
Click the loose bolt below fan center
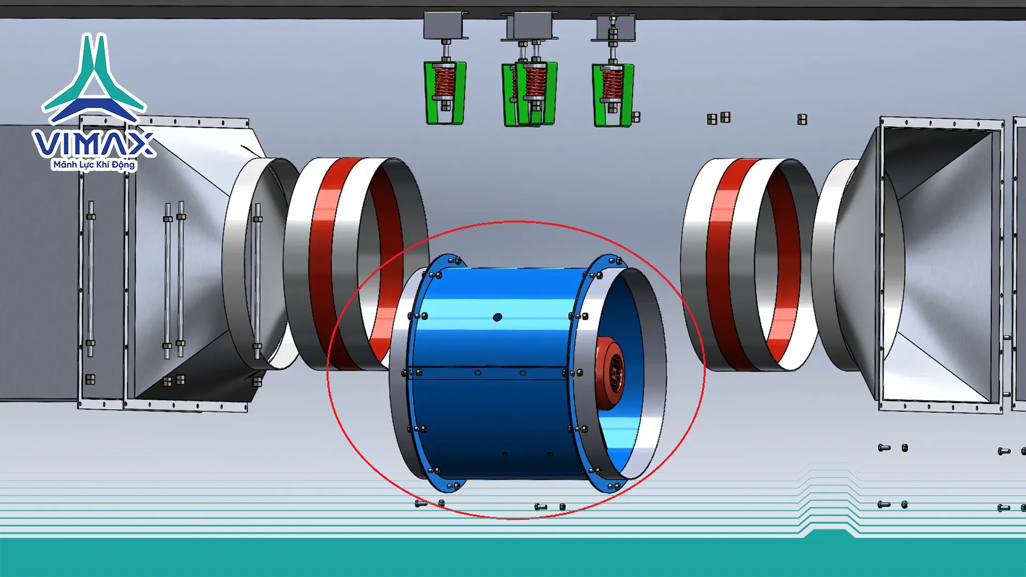click(x=541, y=506)
